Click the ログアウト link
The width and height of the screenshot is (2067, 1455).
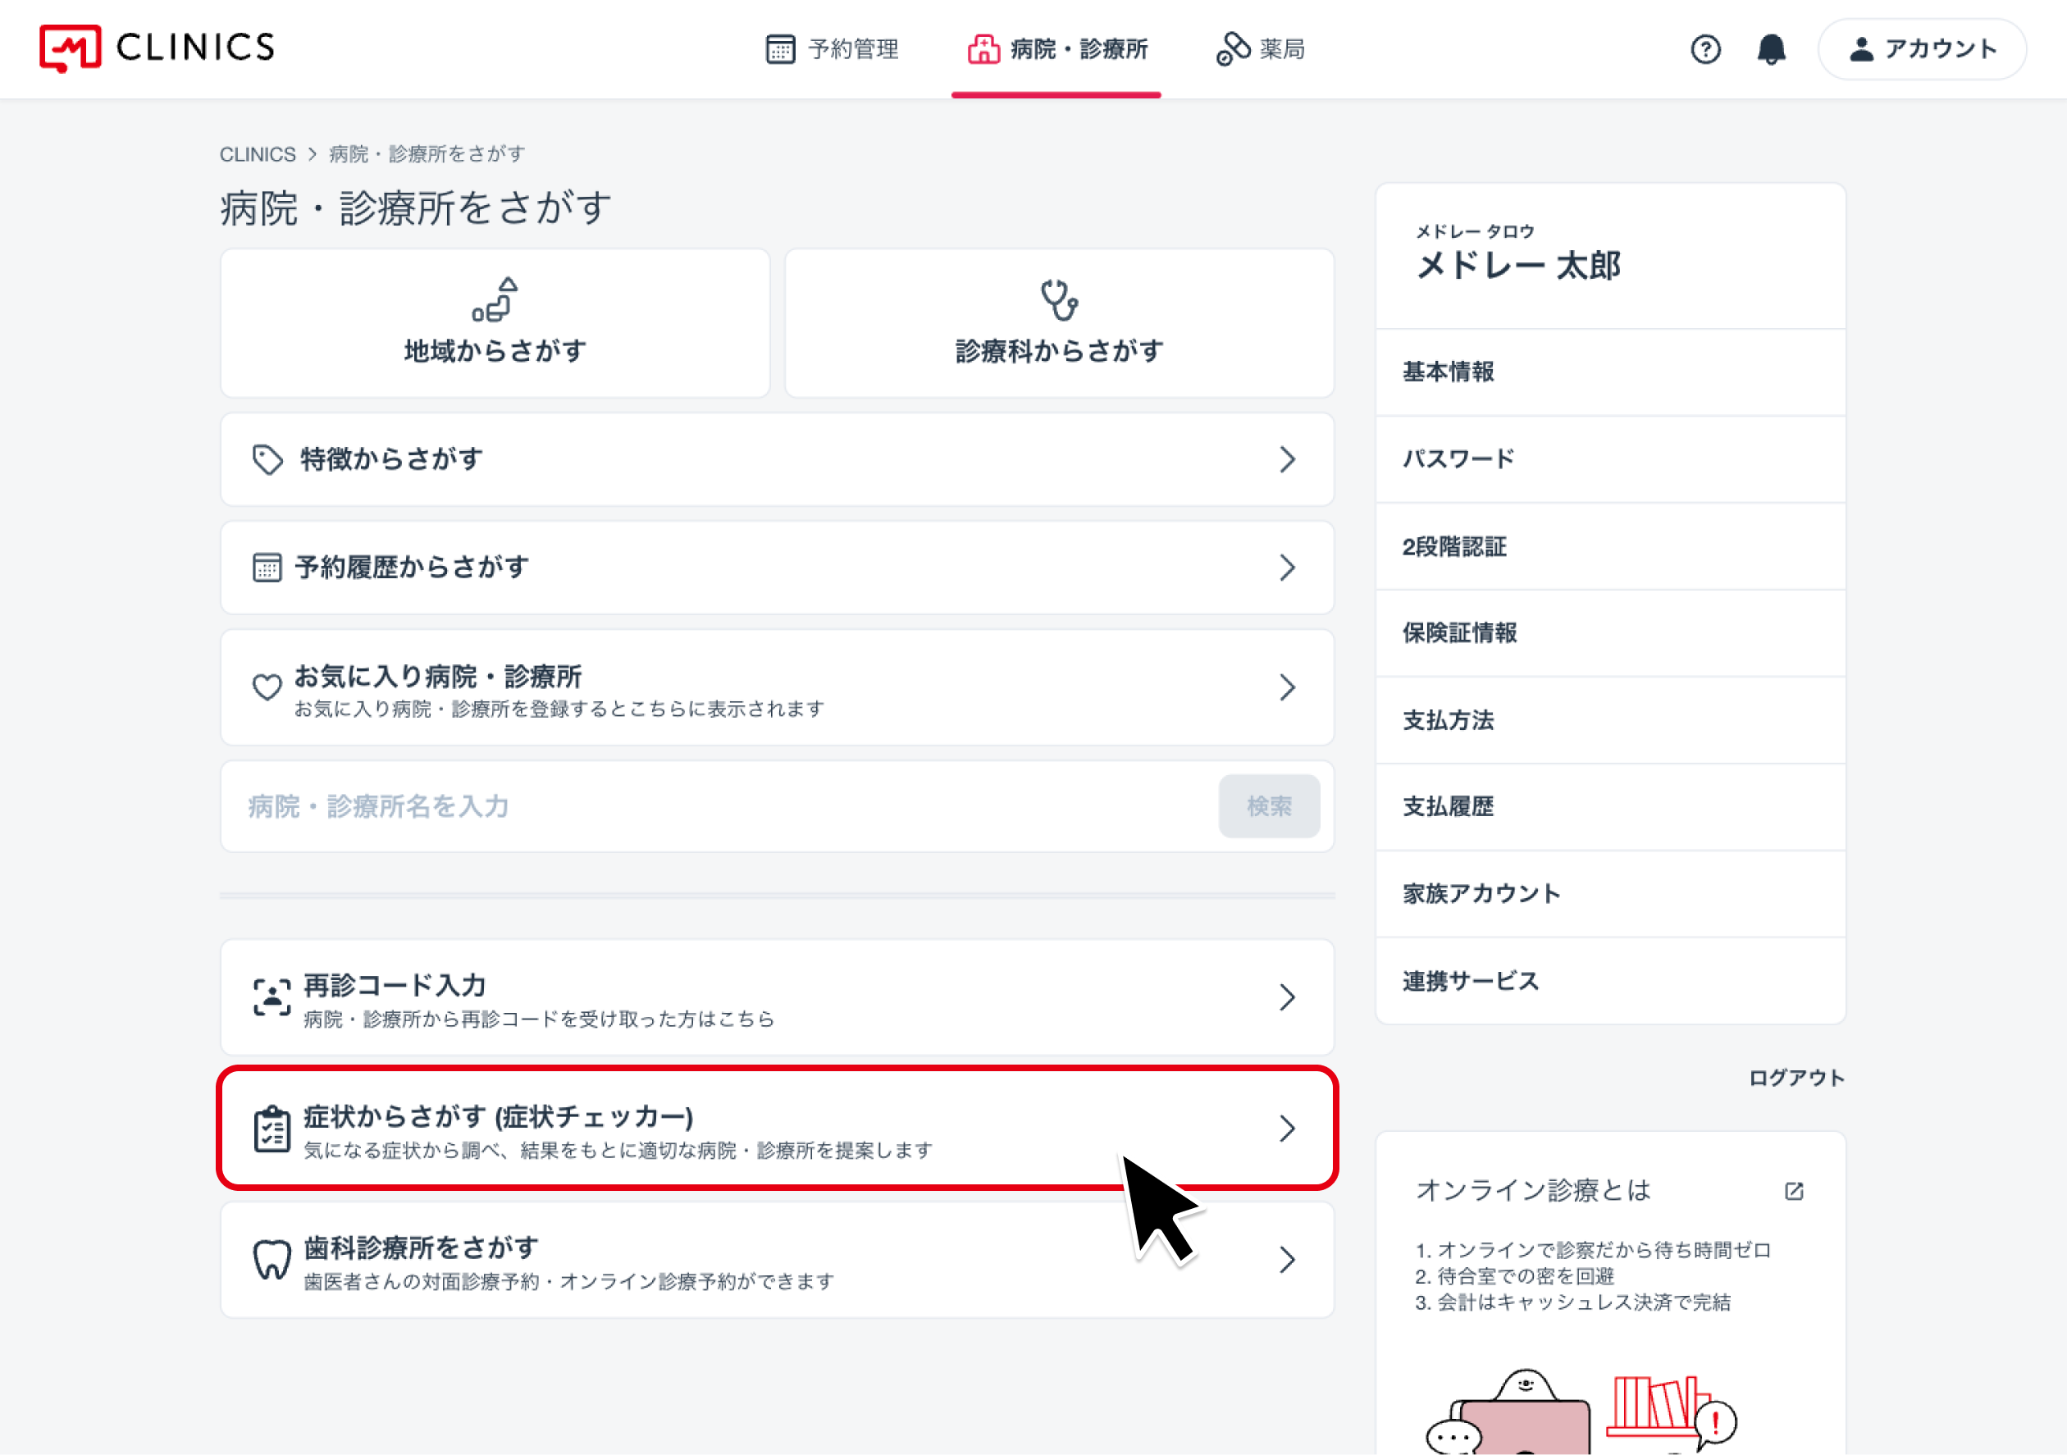point(1796,1078)
